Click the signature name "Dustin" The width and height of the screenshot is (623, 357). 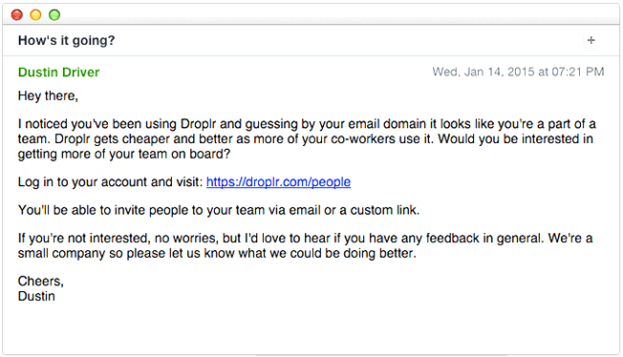36,296
